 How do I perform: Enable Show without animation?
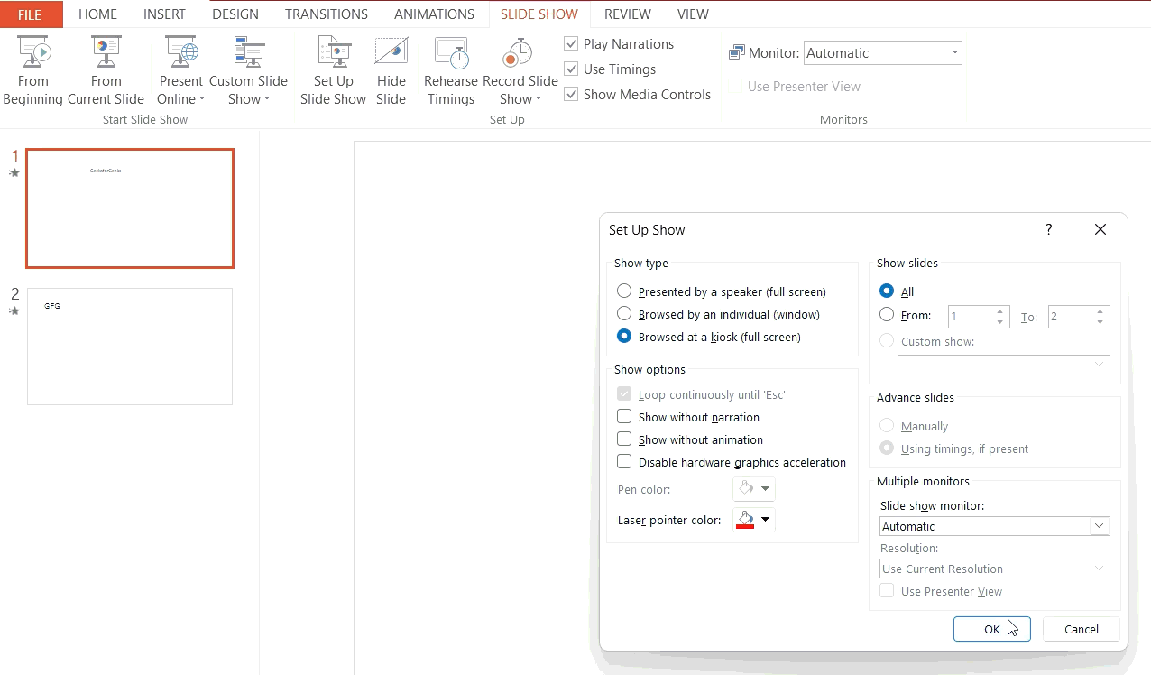[624, 439]
